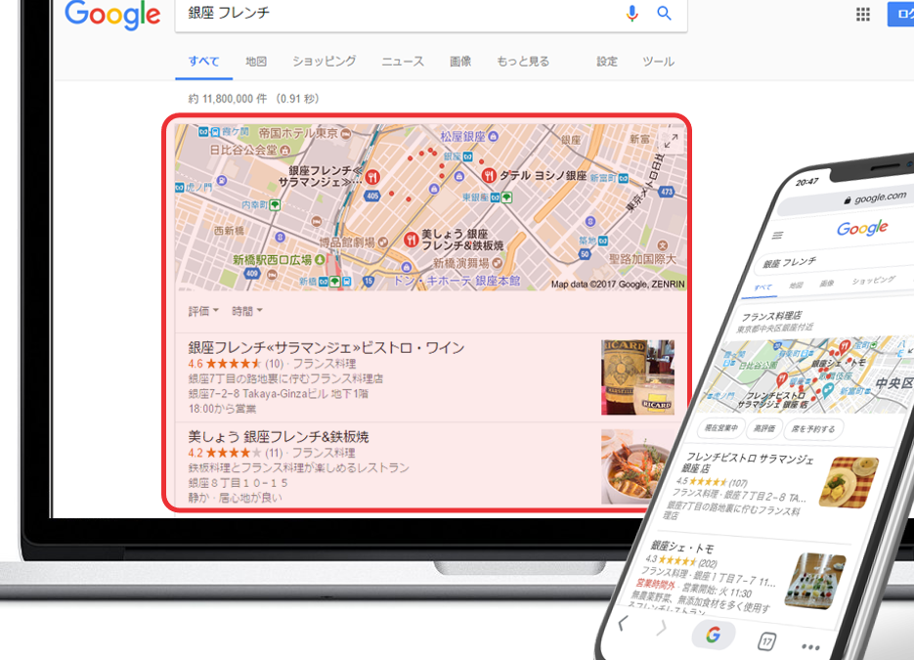Tap the Google G button in phone toolbar

tap(713, 634)
